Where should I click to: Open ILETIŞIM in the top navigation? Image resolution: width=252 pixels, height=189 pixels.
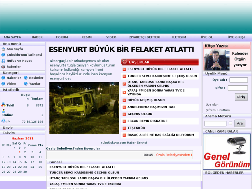click(179, 37)
